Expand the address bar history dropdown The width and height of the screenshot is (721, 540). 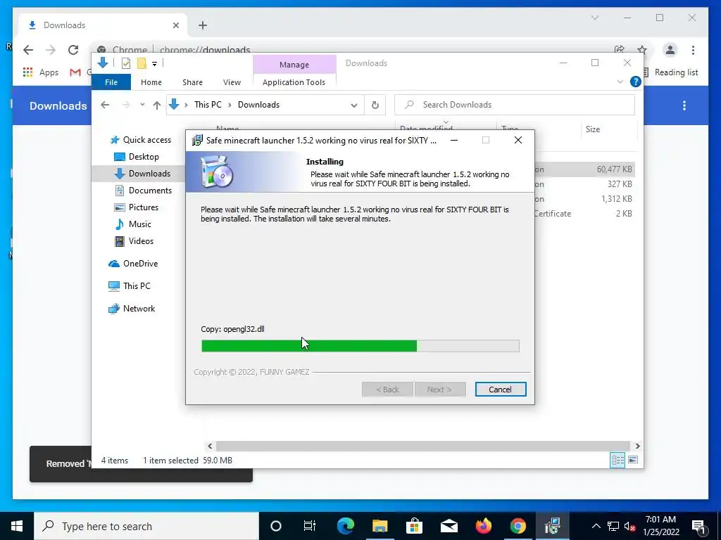point(353,105)
